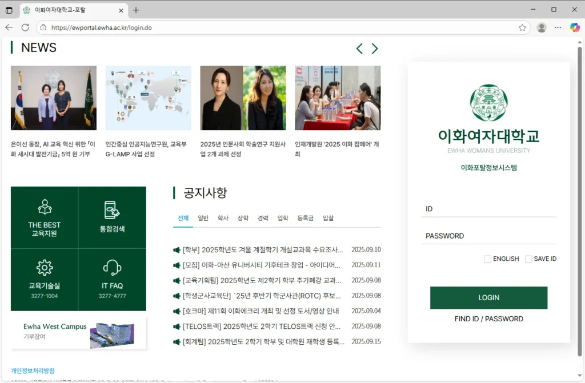Reload the page with refresh icon
The width and height of the screenshot is (585, 383).
click(x=25, y=27)
